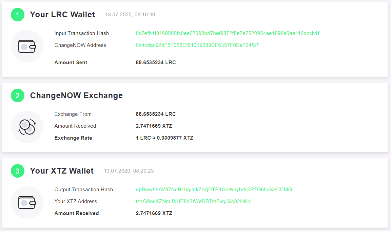Select the 88.6535234 LRC amount sent value

click(156, 63)
